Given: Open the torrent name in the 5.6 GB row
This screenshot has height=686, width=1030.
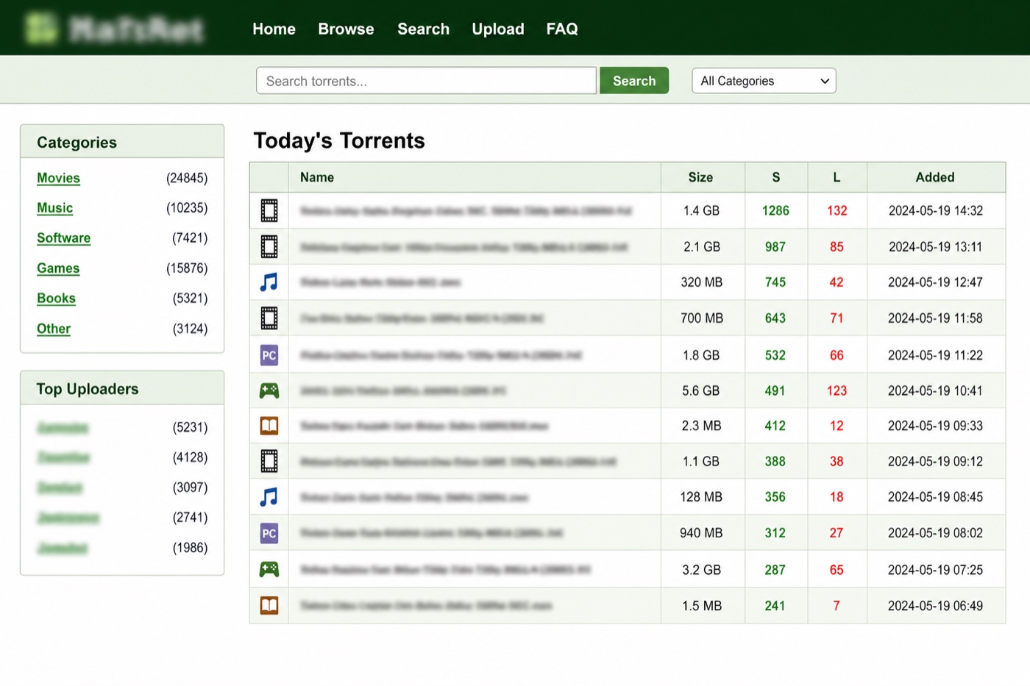Looking at the screenshot, I should pyautogui.click(x=403, y=390).
